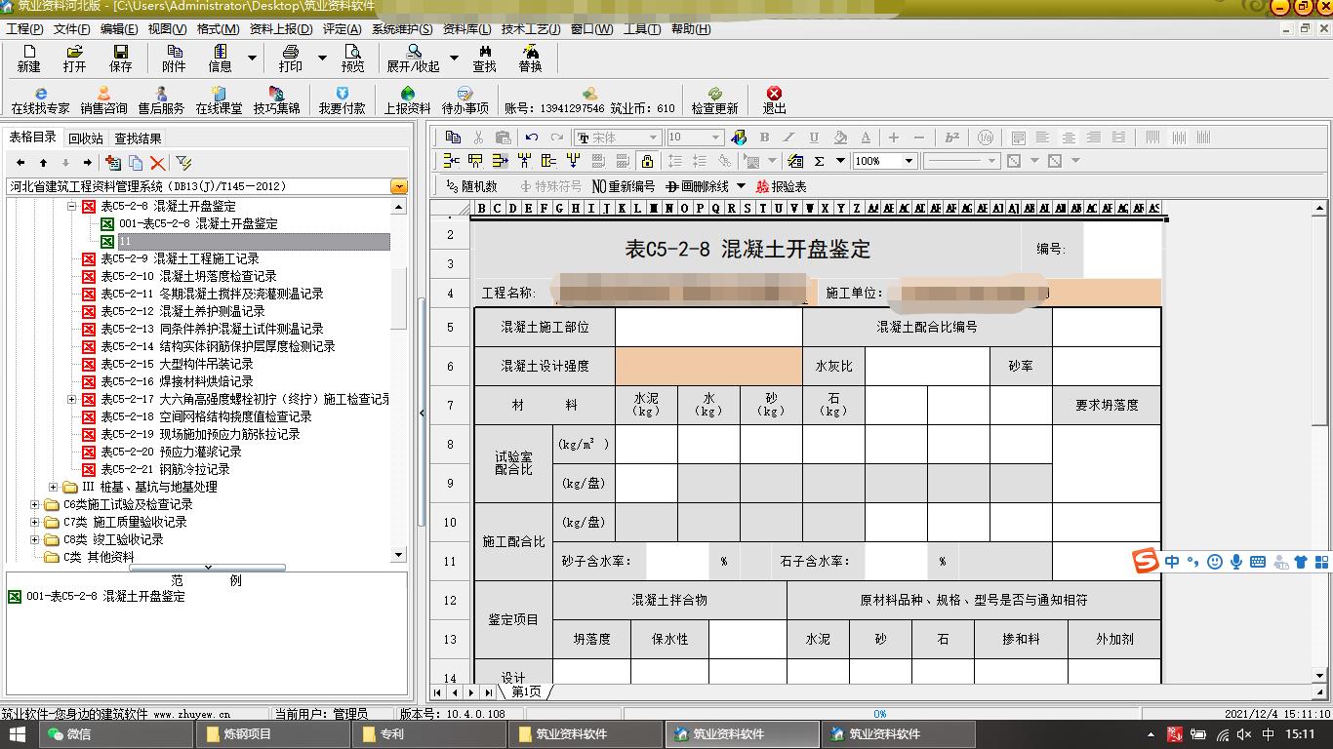Click the 信息 toolbar button

click(x=221, y=59)
